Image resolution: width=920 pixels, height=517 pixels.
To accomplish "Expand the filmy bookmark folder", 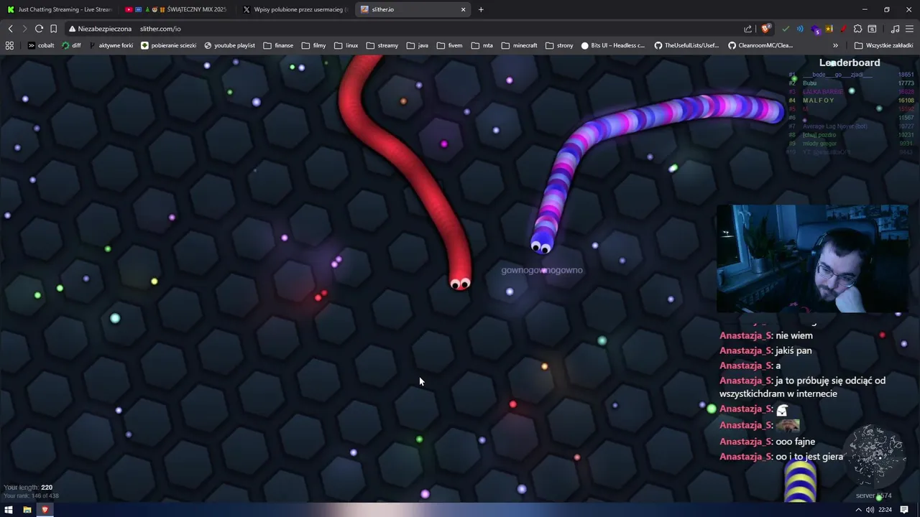I will [313, 45].
